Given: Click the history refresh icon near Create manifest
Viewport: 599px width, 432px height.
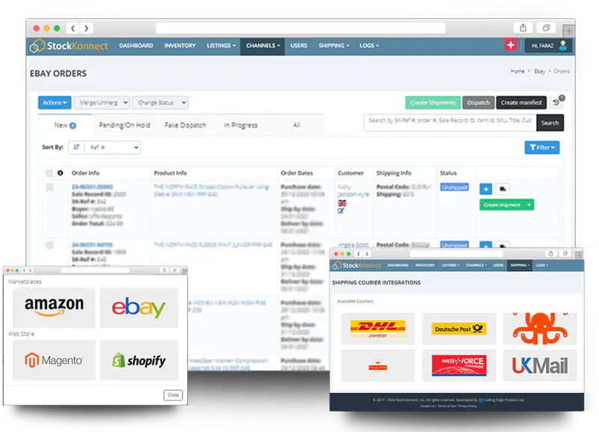Looking at the screenshot, I should [556, 103].
